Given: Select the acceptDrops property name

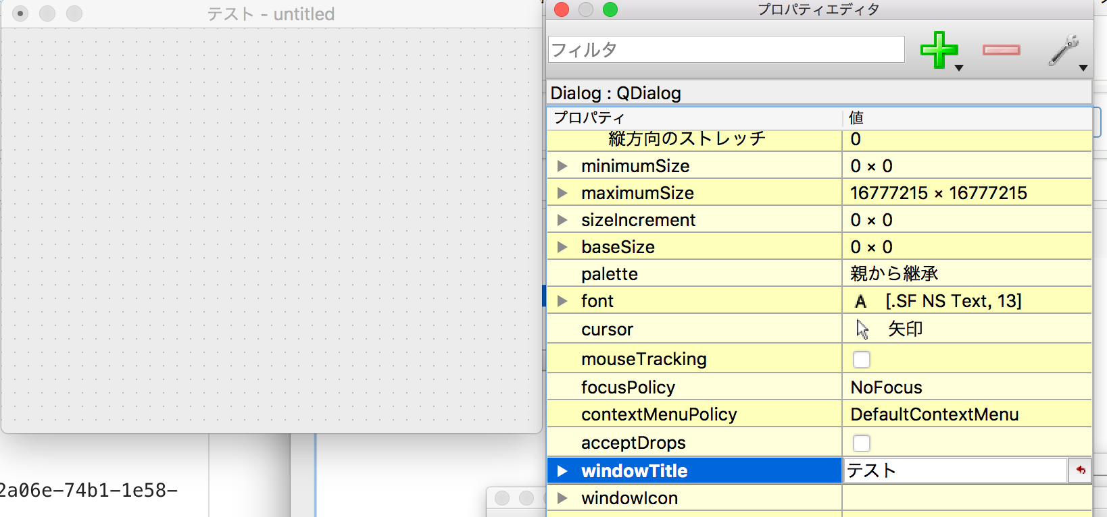Looking at the screenshot, I should pos(633,443).
